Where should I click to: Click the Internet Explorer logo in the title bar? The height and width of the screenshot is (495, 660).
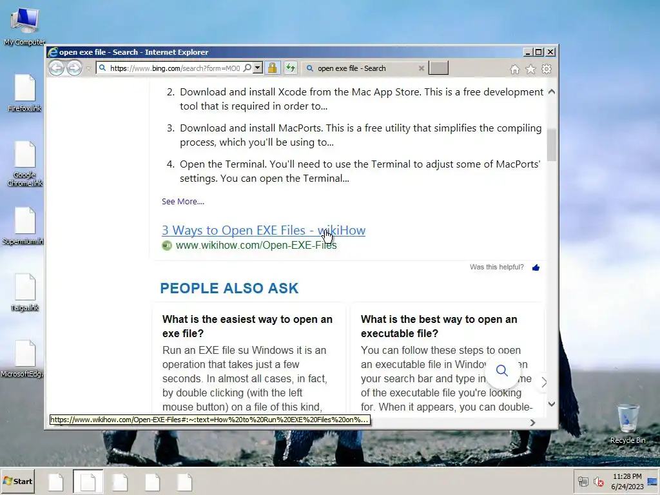[53, 52]
